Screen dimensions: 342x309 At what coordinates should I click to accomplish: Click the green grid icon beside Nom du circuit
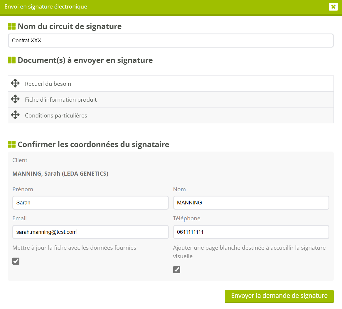[x=12, y=26]
